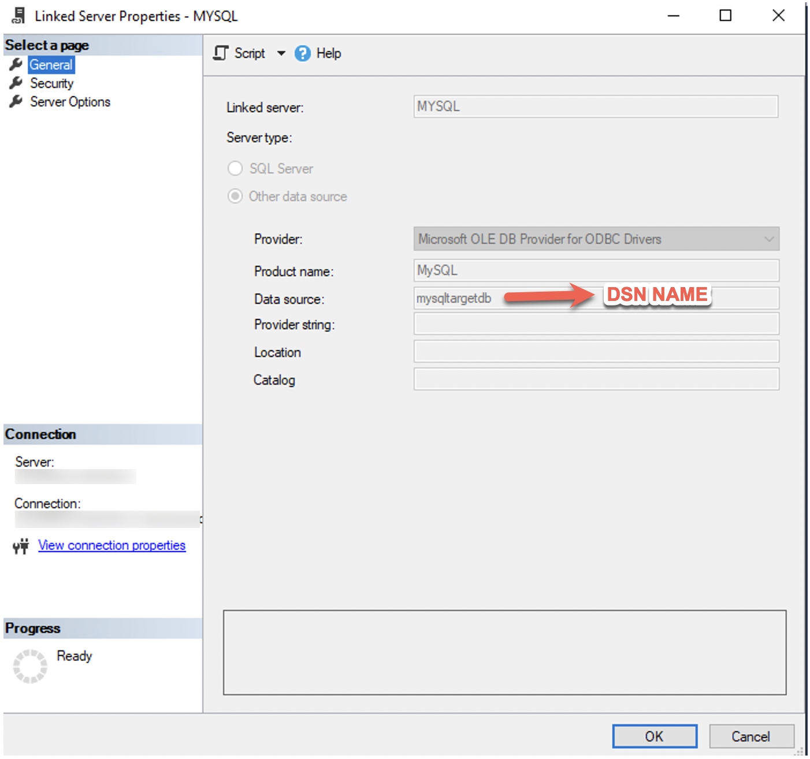Close the Linked Server Properties dialog
Viewport: 810px width, 759px height.
[779, 16]
